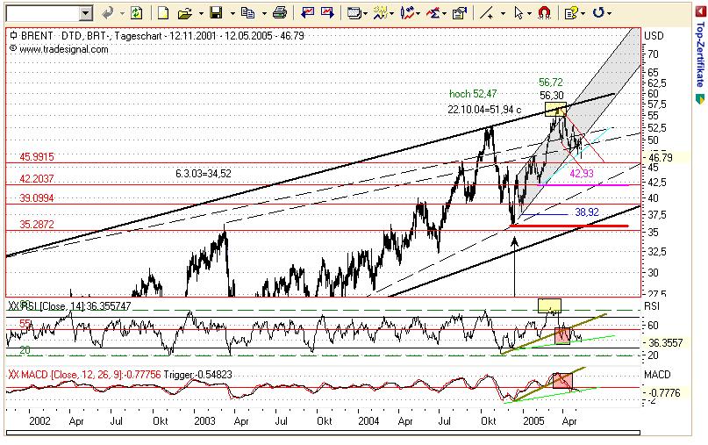
Task: Click the 46.79 current price tag
Action: [661, 158]
